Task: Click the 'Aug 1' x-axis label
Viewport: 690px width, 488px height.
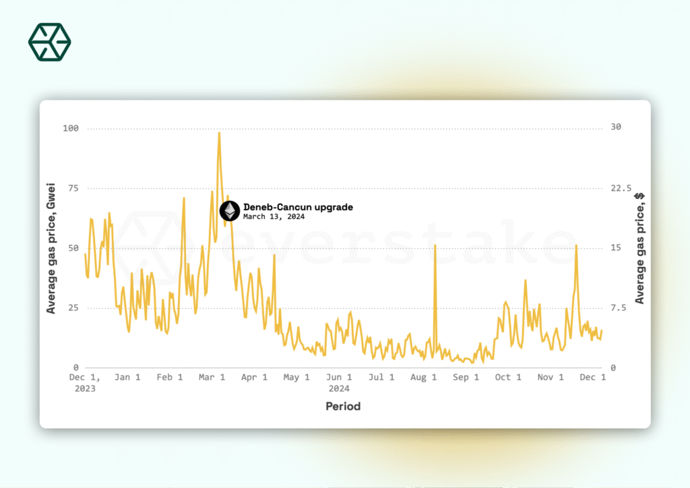Action: (423, 377)
